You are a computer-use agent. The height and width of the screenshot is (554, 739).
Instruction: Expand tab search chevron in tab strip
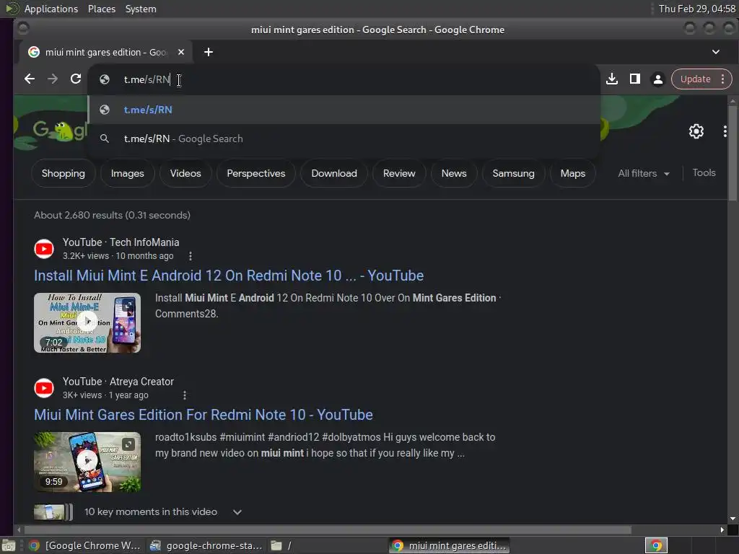coord(715,52)
